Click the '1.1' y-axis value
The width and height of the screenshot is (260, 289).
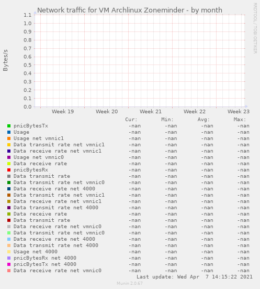pyautogui.click(x=28, y=15)
